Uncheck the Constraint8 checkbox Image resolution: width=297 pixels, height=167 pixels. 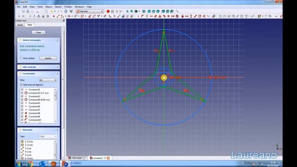[22, 113]
